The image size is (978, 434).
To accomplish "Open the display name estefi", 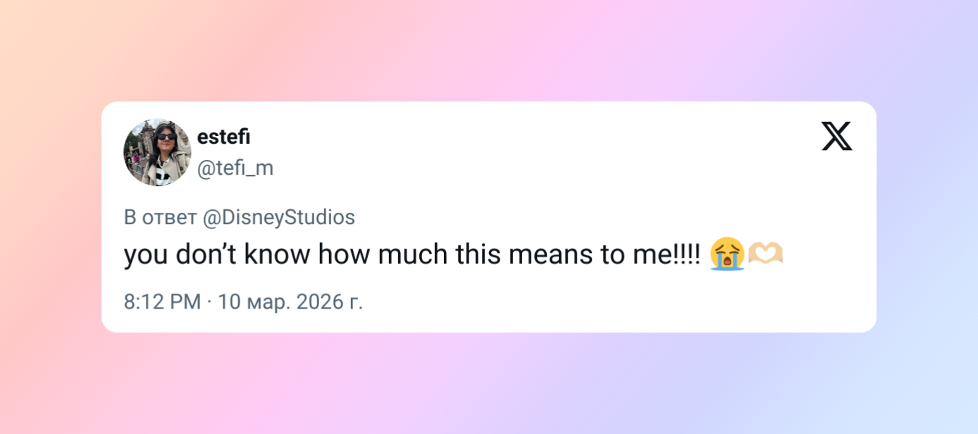I will click(223, 137).
